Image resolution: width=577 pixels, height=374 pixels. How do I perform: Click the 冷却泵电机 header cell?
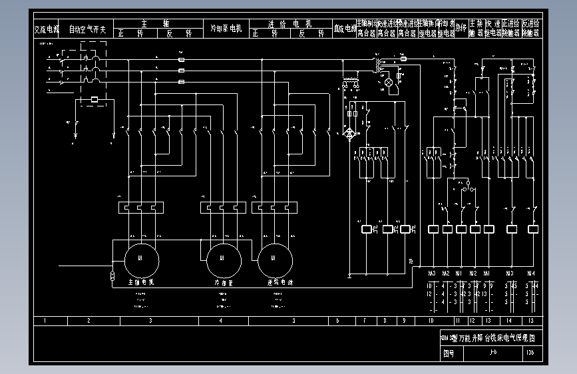point(226,29)
